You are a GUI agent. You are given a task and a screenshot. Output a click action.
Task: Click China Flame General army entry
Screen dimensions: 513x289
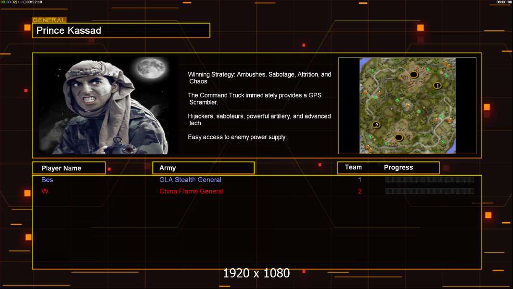click(192, 191)
